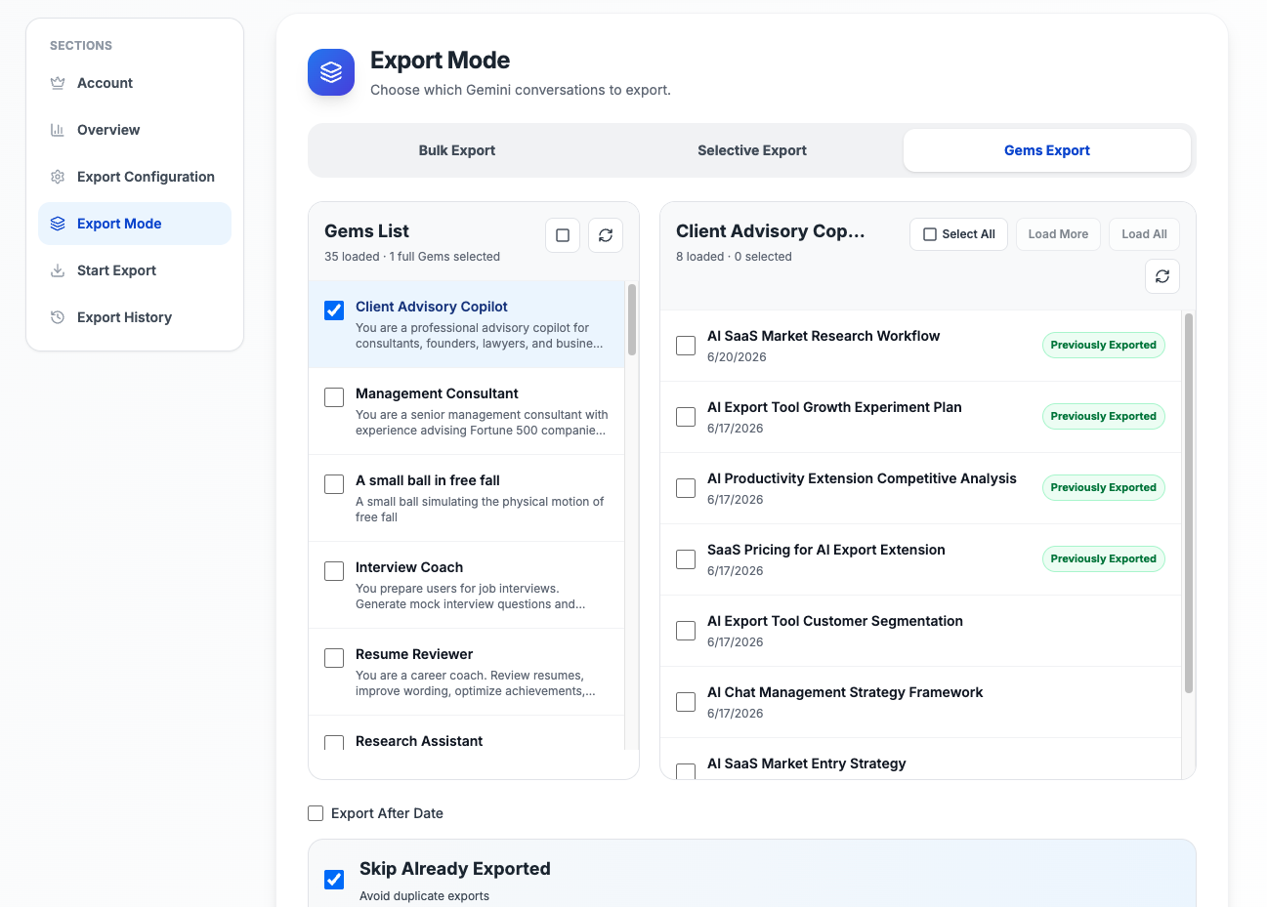This screenshot has height=907, width=1267.
Task: Click the Account crown icon
Action: (x=58, y=83)
